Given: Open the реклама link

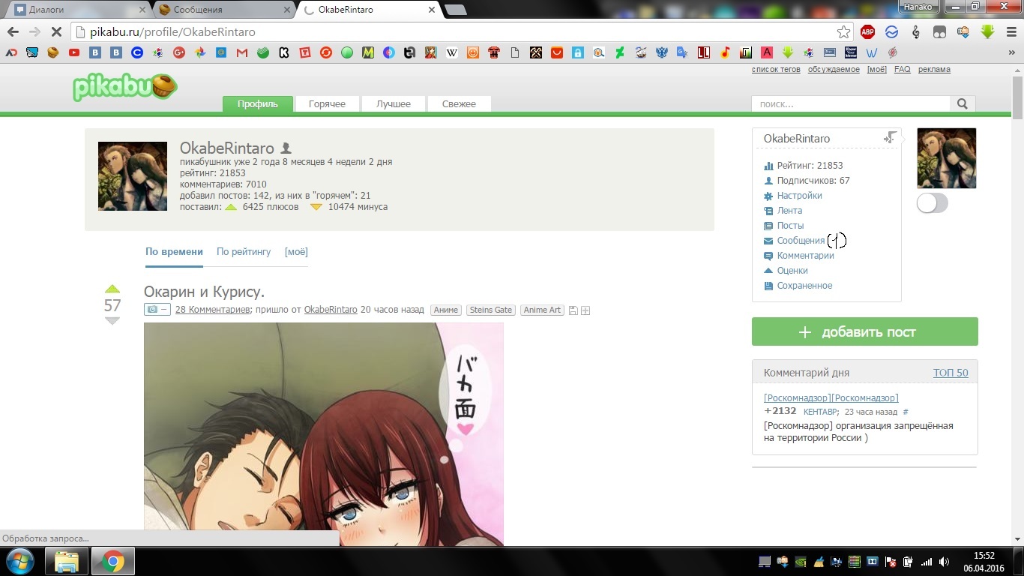Looking at the screenshot, I should [934, 69].
